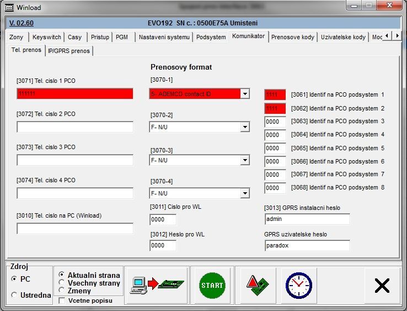The image size is (407, 311).
Task: Click the V. 02.60 version link
Action: (22, 23)
